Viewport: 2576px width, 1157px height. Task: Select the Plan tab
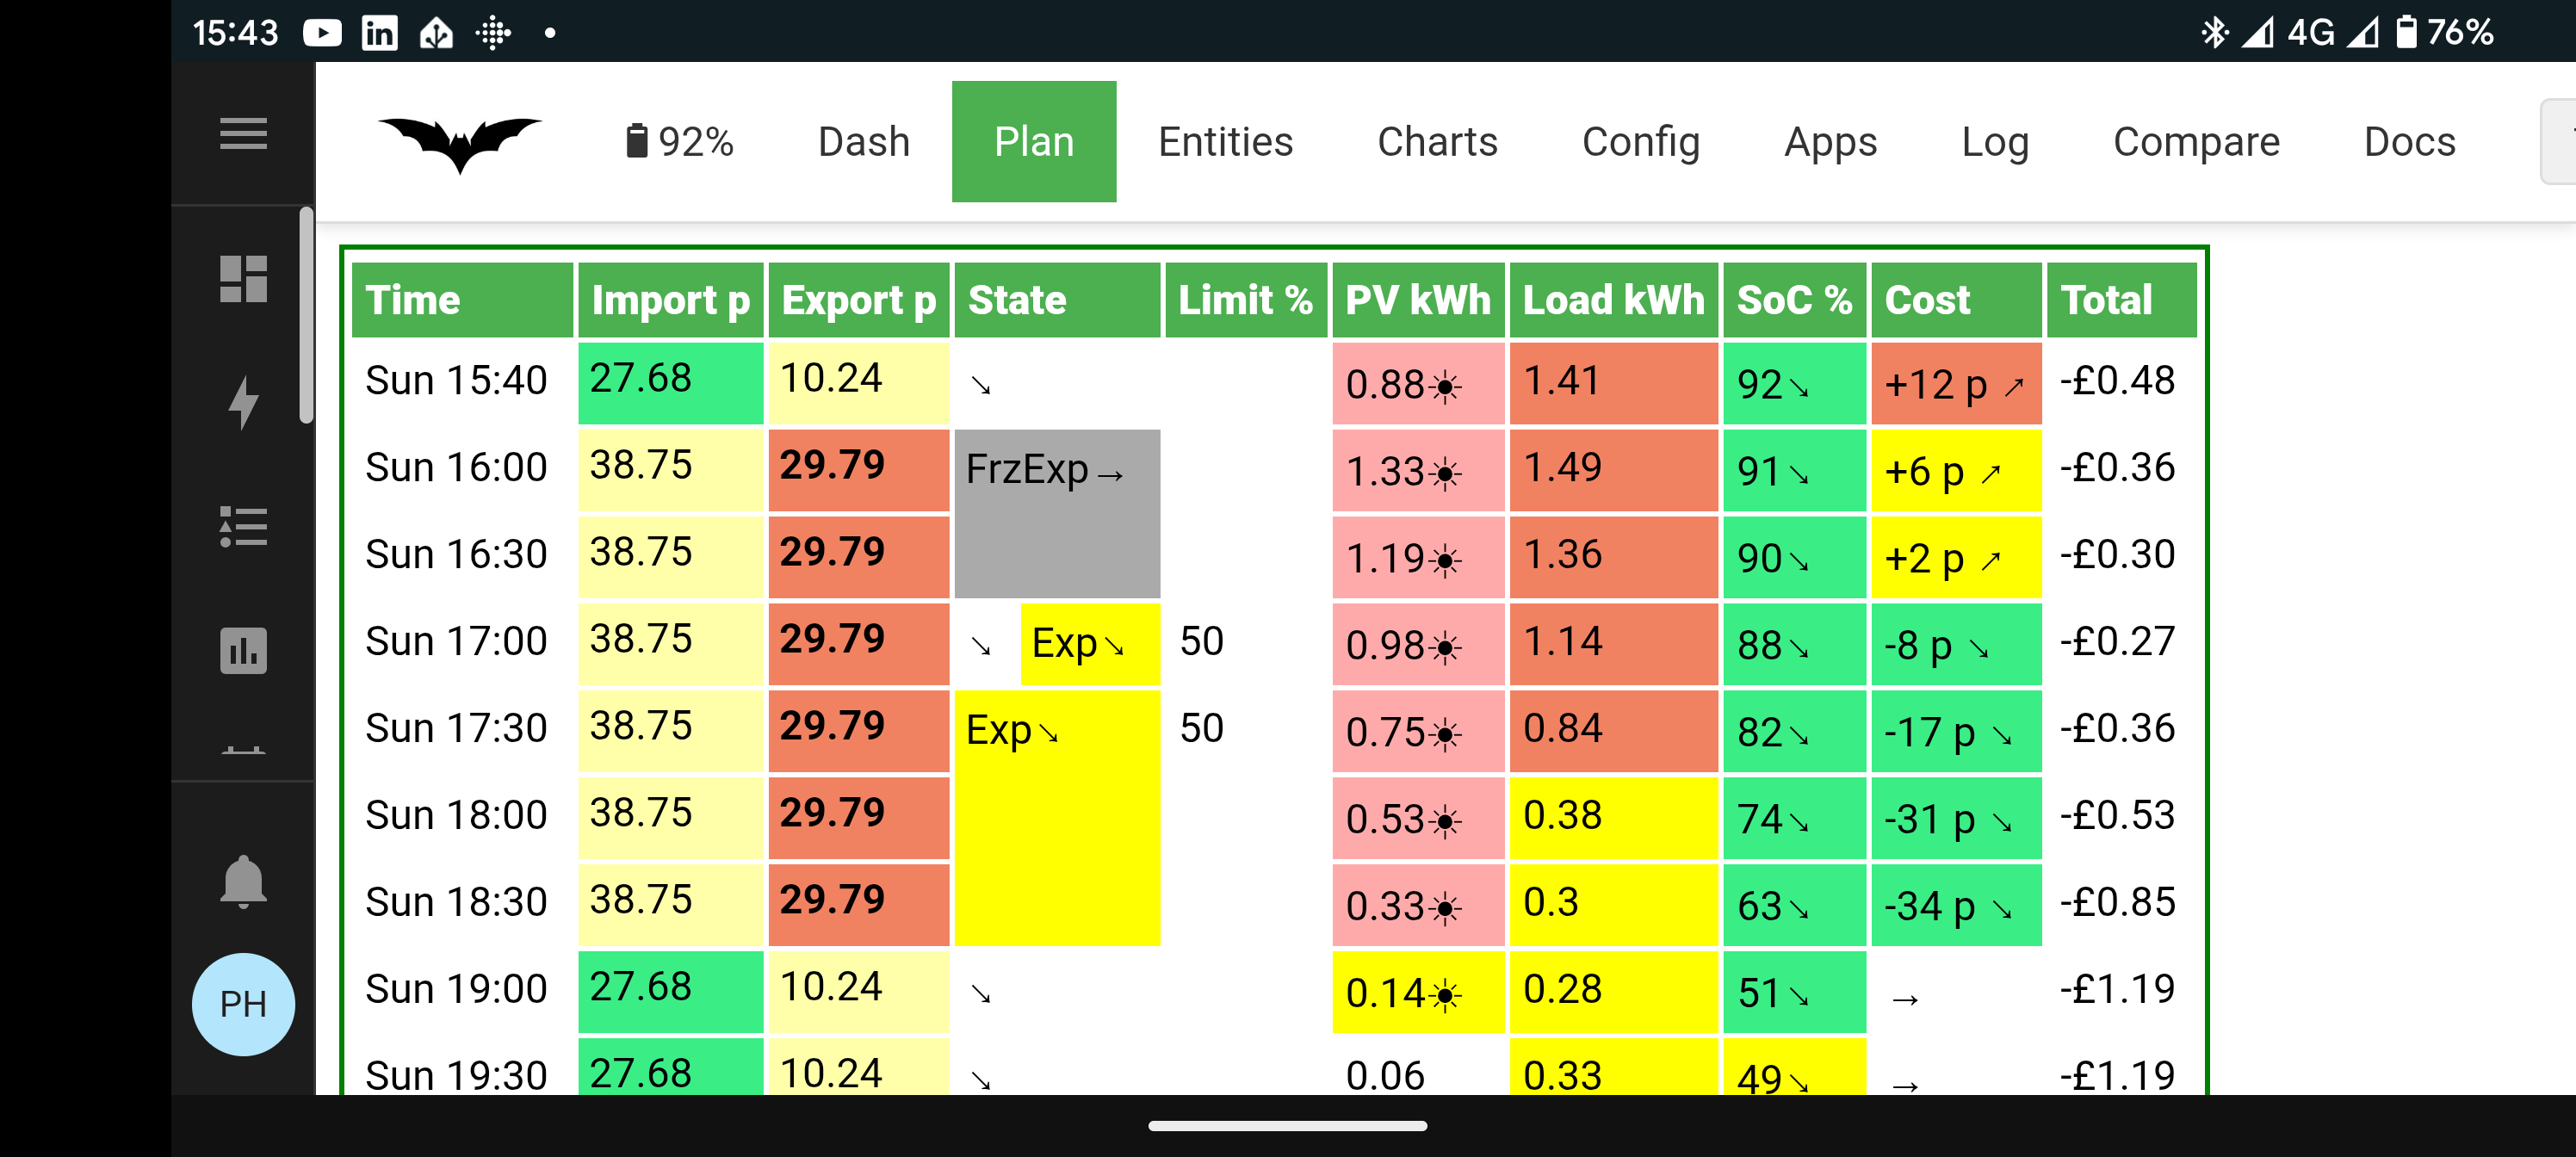pyautogui.click(x=1033, y=142)
